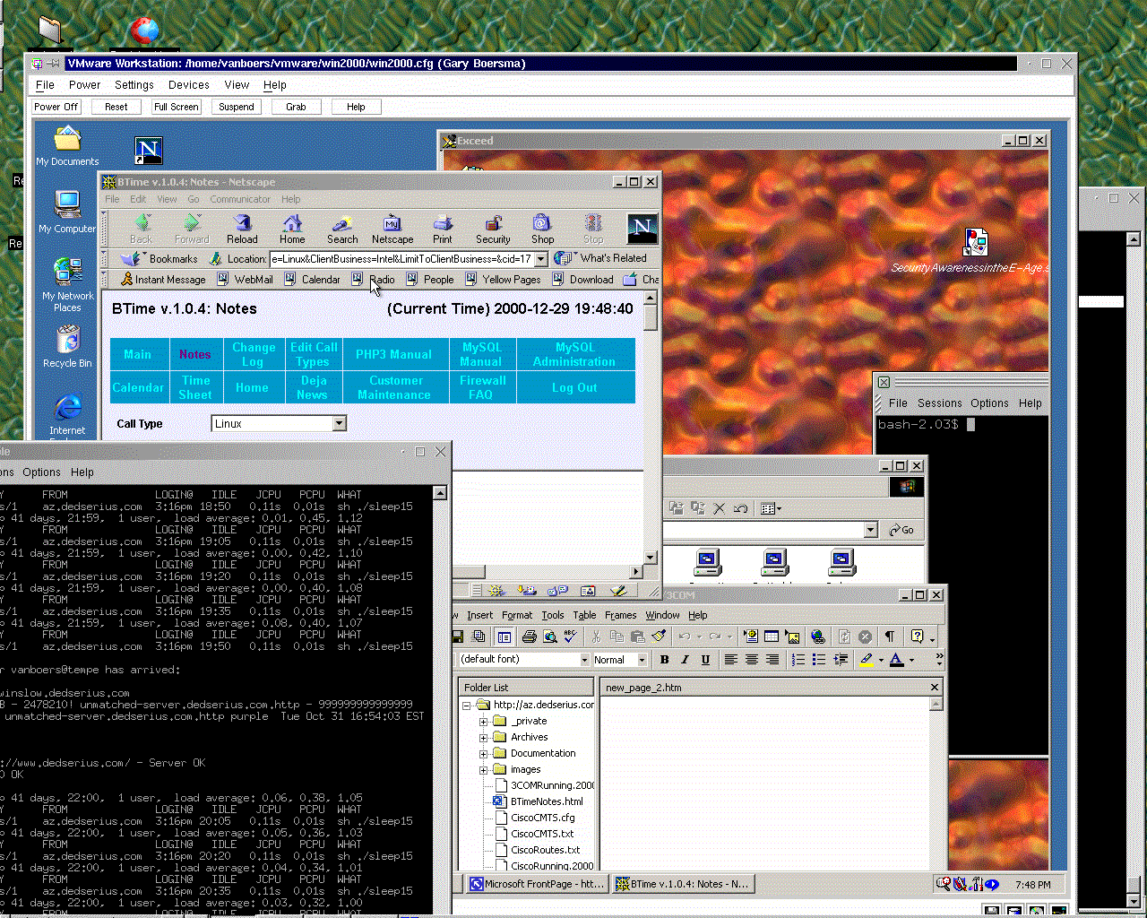The height and width of the screenshot is (918, 1147).
Task: Increase indent icon in FrontPage
Action: [841, 660]
